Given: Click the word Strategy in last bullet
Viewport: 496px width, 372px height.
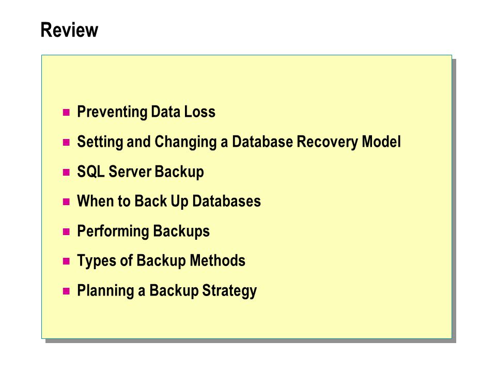Looking at the screenshot, I should click(229, 291).
